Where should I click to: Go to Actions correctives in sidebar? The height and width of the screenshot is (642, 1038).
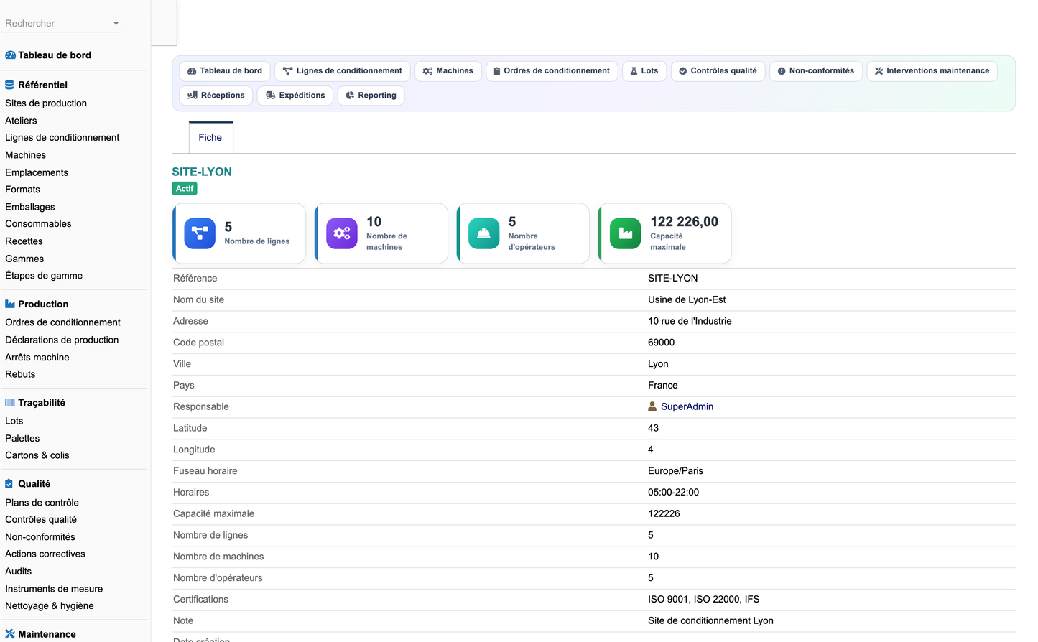(x=45, y=554)
